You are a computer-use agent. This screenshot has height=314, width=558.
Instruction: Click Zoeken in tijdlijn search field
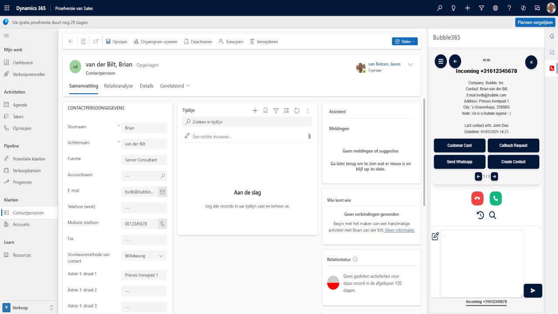click(247, 122)
